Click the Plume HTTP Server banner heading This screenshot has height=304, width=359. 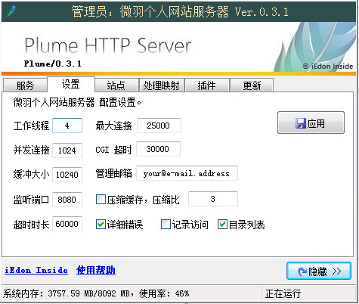coord(108,45)
